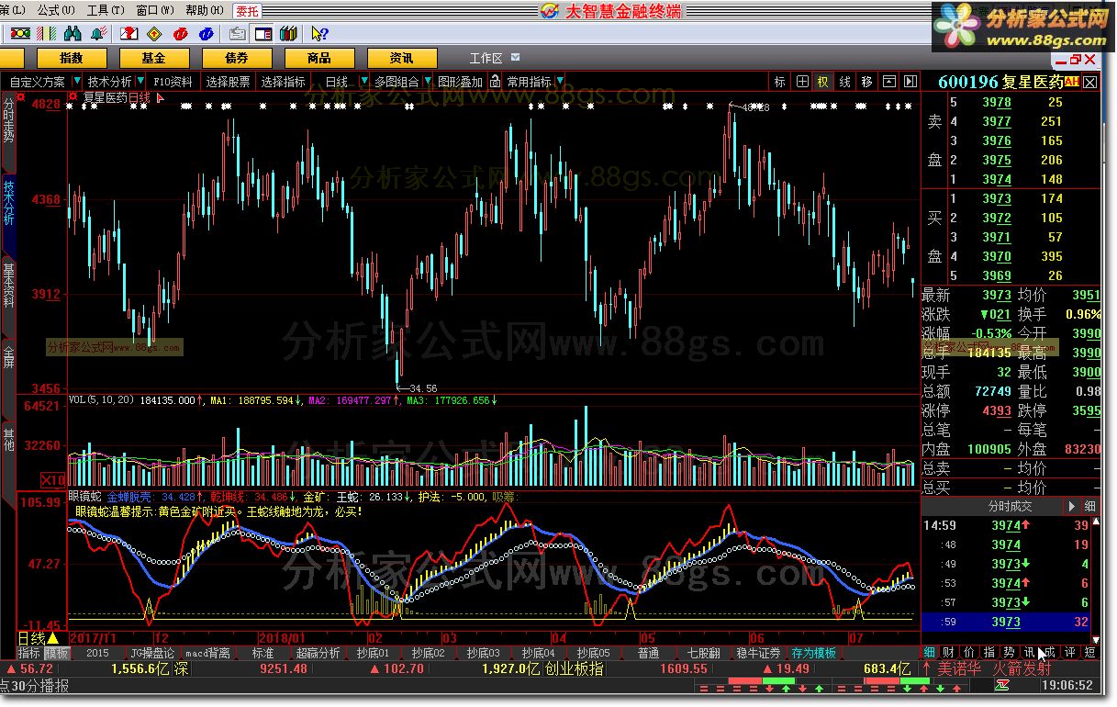
Task: Click the AH badge next to 复星医药
Action: tap(1072, 82)
